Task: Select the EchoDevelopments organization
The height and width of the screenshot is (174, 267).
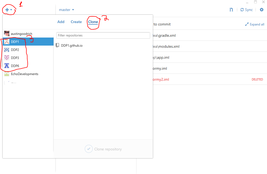Action: click(x=24, y=74)
